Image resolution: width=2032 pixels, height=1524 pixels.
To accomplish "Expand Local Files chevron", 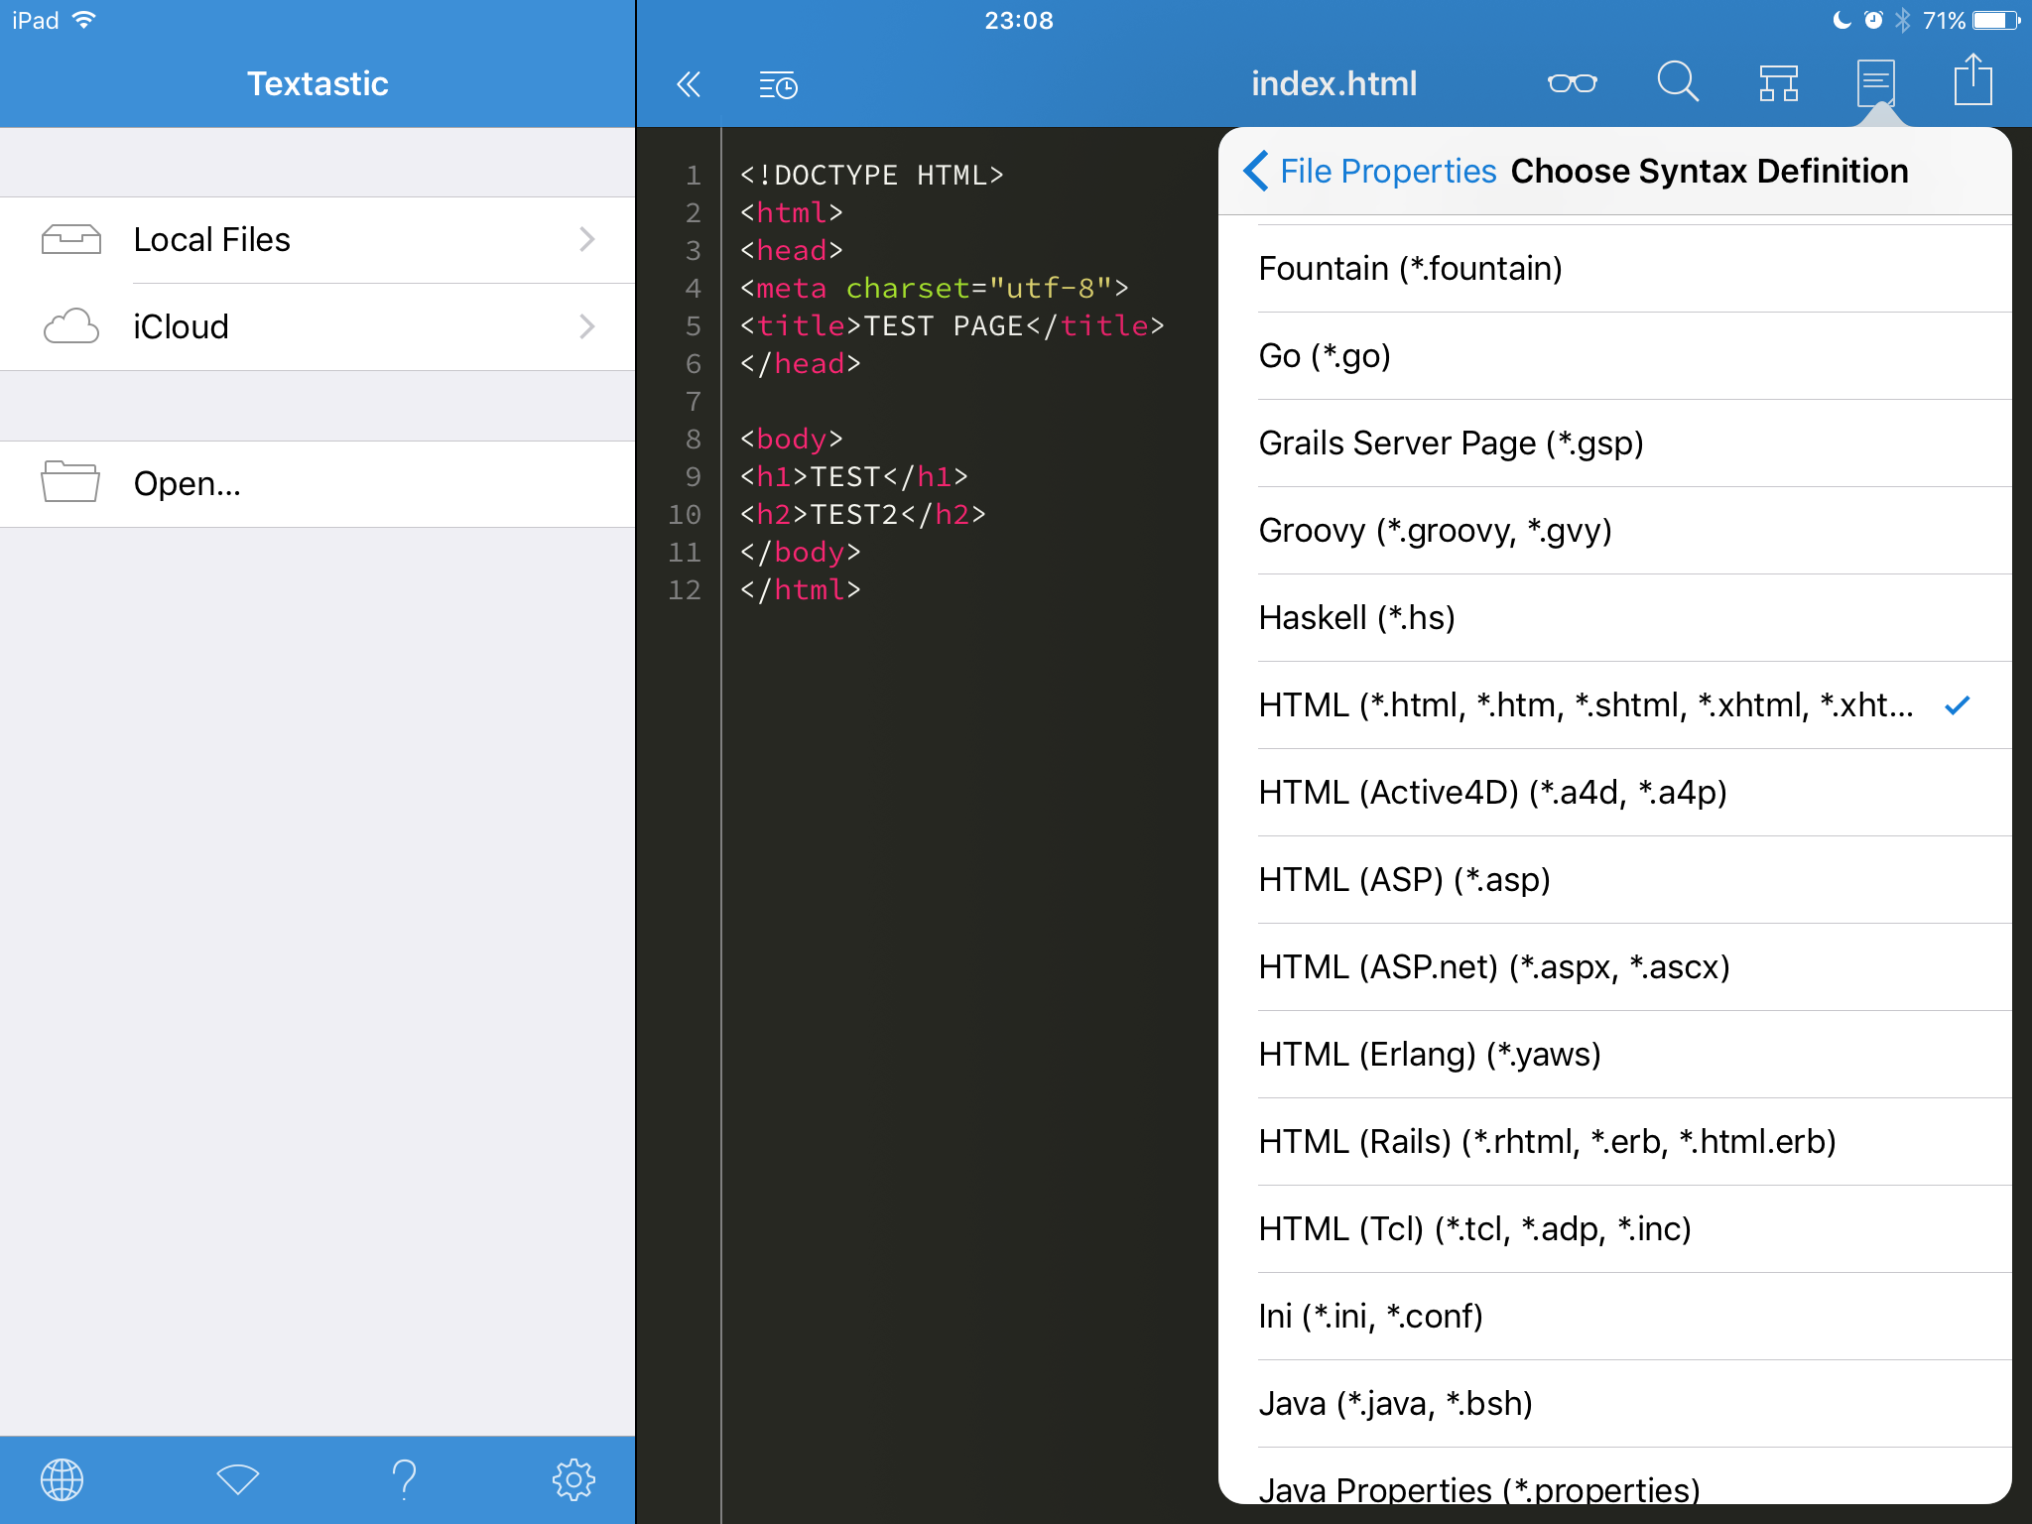I will pos(587,240).
